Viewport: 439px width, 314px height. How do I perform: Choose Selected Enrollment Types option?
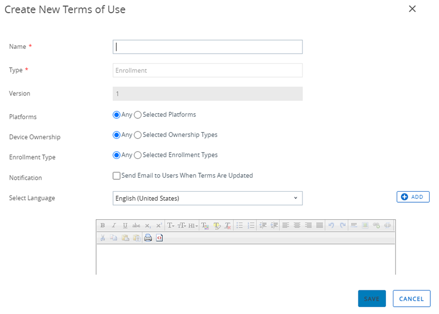[x=138, y=155]
